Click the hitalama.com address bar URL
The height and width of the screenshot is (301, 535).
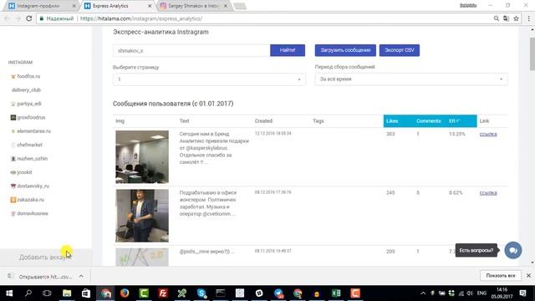[141, 18]
